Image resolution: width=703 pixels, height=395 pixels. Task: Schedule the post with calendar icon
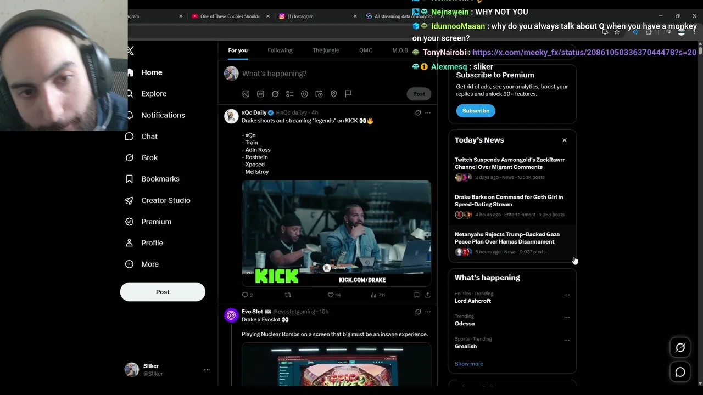tap(319, 94)
